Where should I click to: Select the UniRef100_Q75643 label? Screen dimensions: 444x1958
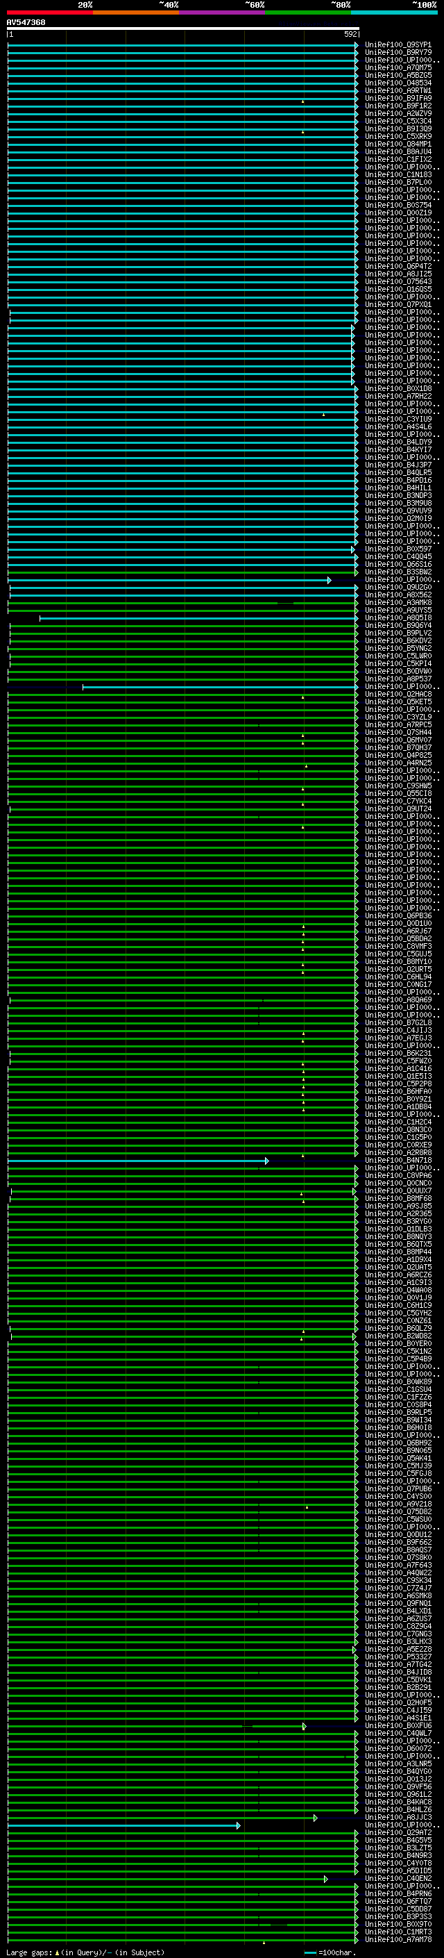[x=398, y=281]
